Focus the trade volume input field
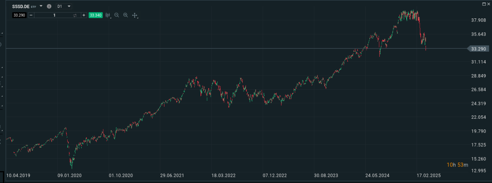 coord(53,15)
